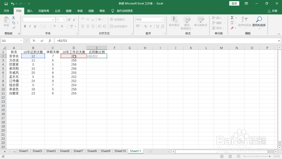Switch to the Formulas (公式) tab
This screenshot has width=282, height=159.
click(58, 11)
